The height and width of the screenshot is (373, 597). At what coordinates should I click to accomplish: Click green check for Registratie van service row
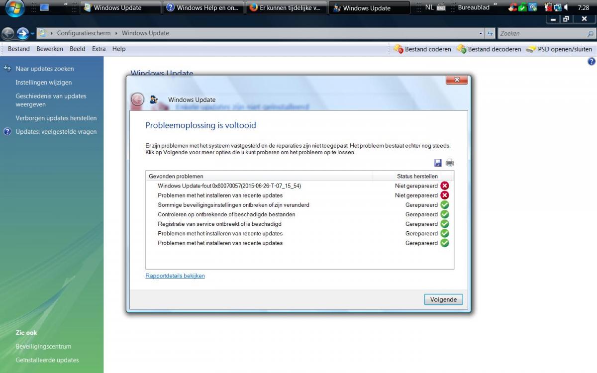coord(445,224)
